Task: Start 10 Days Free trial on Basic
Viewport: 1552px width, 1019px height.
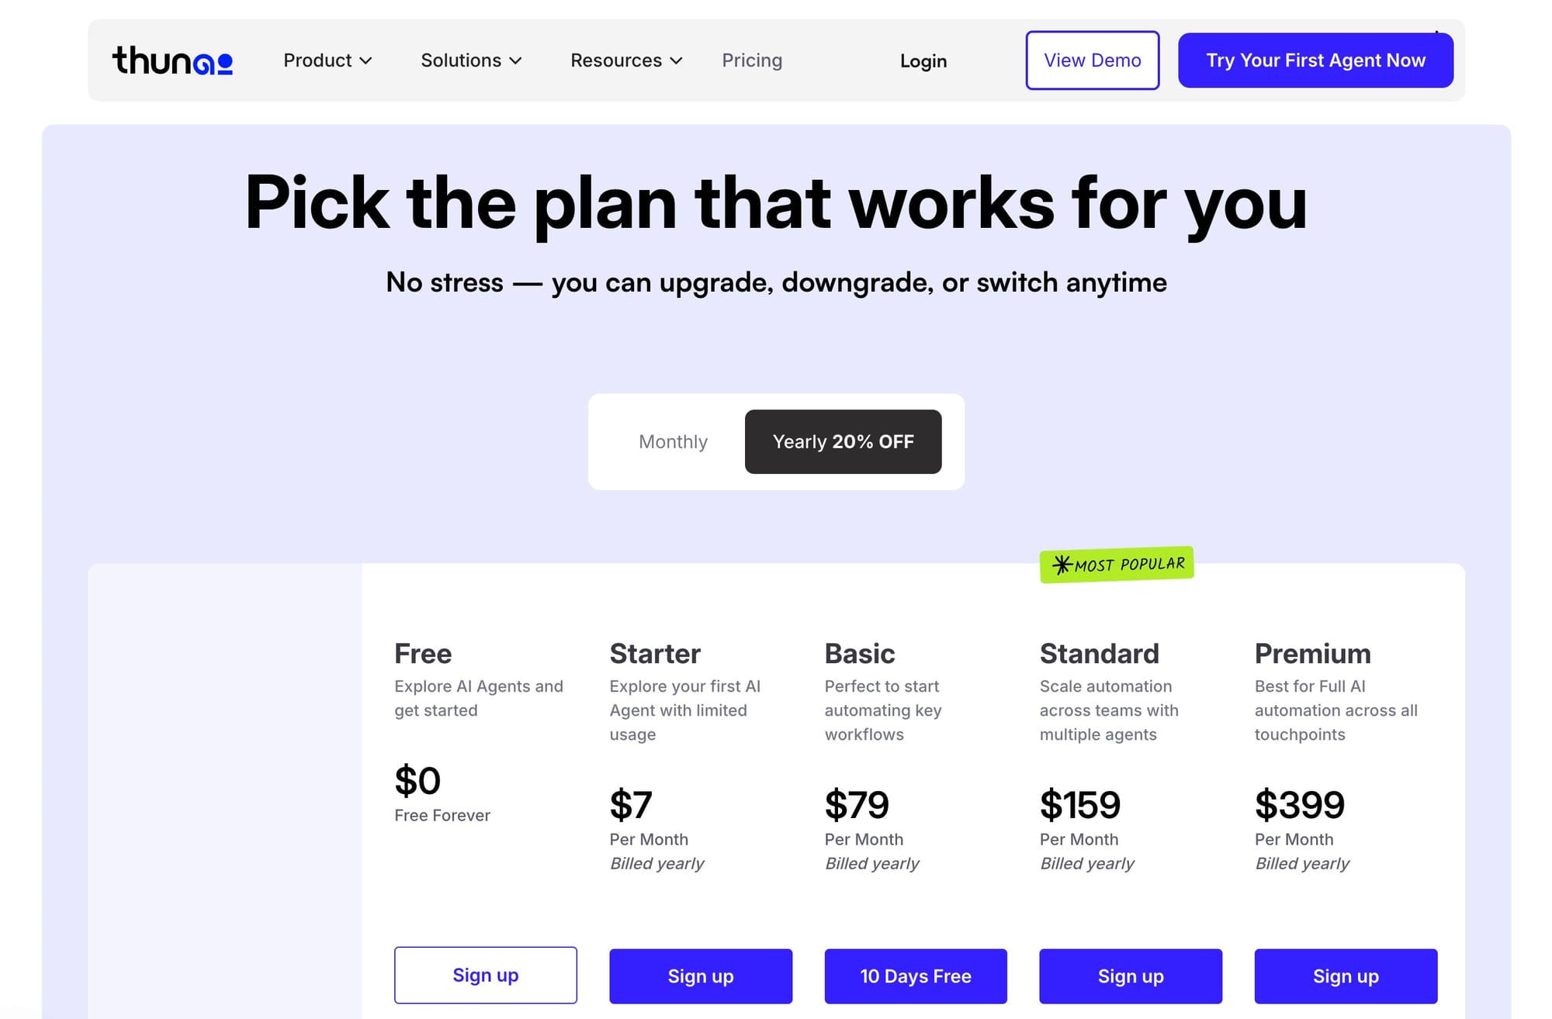Action: click(916, 976)
